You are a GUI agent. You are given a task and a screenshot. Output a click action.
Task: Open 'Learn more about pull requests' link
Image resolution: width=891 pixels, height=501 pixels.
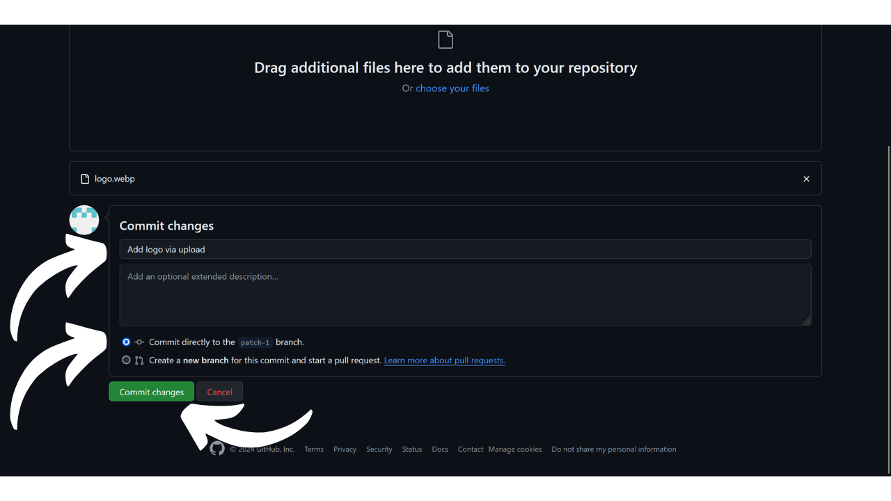point(444,360)
